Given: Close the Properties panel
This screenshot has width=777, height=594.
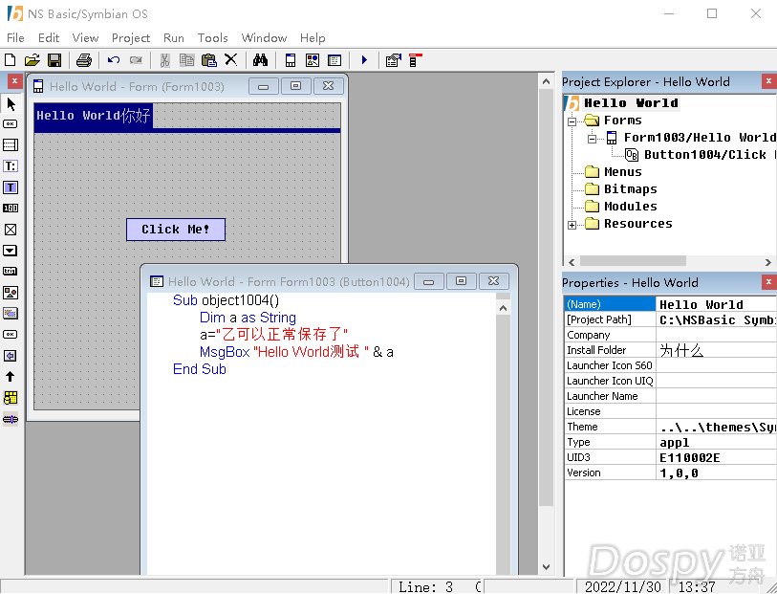Looking at the screenshot, I should (x=768, y=282).
